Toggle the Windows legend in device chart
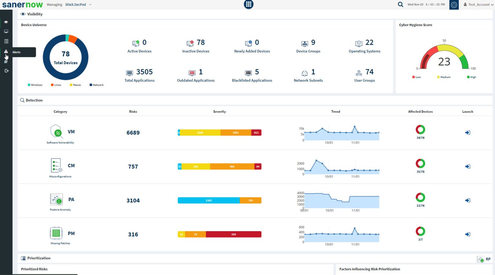This screenshot has height=275, width=495. (35, 85)
